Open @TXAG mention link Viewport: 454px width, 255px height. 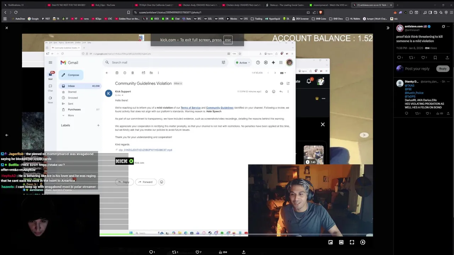pyautogui.click(x=409, y=85)
